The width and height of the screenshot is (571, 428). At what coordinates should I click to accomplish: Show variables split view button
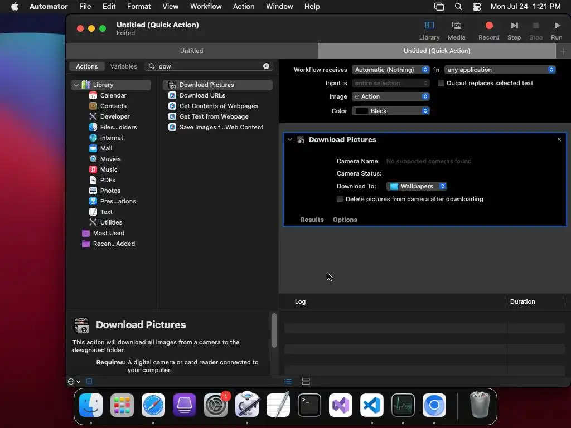click(x=306, y=381)
